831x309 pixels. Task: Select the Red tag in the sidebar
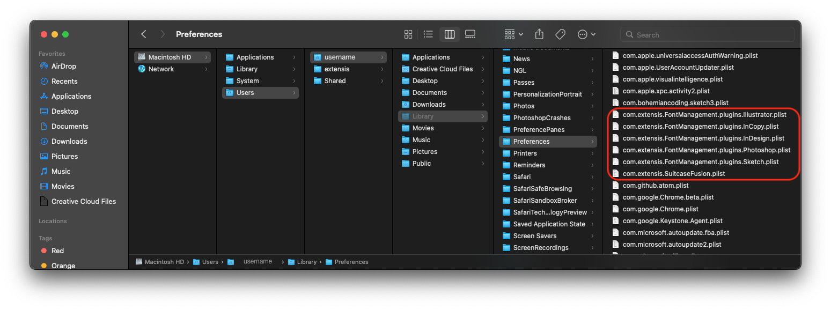[57, 251]
